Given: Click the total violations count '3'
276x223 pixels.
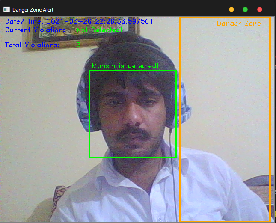Looking at the screenshot, I should tap(78, 45).
